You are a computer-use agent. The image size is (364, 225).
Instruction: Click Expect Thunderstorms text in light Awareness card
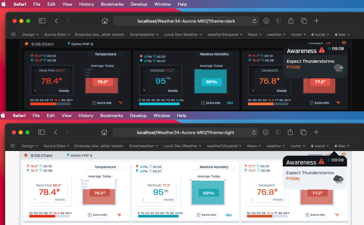click(310, 173)
